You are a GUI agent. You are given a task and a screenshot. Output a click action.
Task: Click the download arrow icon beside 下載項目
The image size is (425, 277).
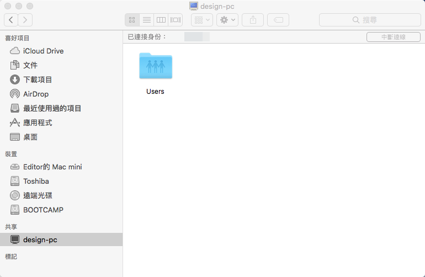pyautogui.click(x=15, y=79)
